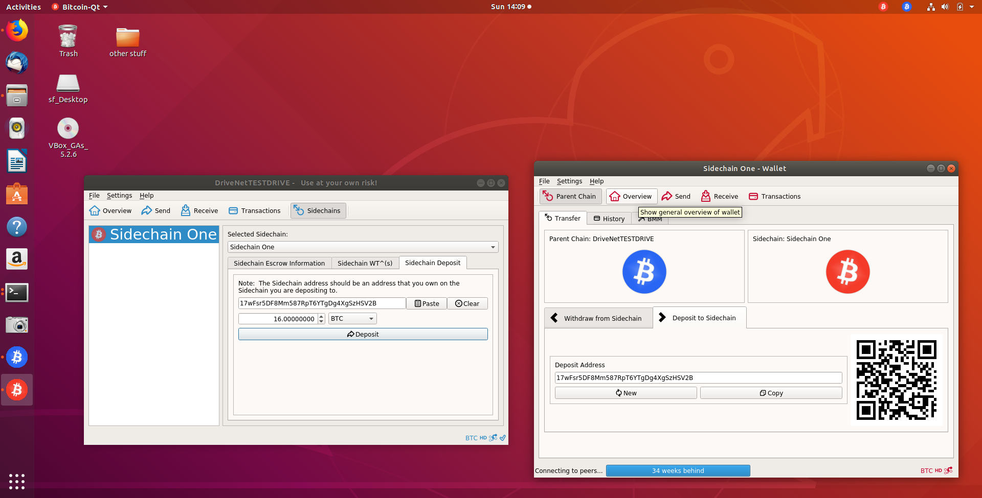This screenshot has height=498, width=982.
Task: Open the Screenshot camera dock icon
Action: coord(17,325)
